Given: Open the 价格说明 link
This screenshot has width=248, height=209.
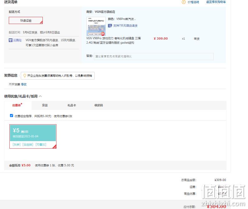Looking at the screenshot, I should click(x=193, y=2).
